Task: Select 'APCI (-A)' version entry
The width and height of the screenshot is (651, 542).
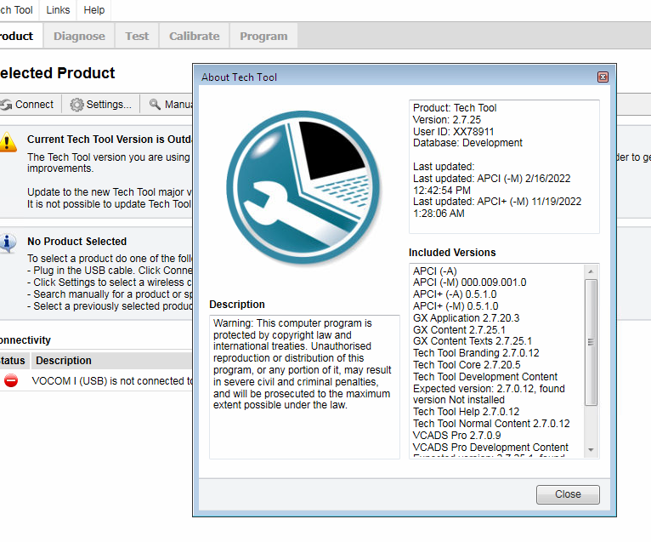Action: click(x=434, y=271)
